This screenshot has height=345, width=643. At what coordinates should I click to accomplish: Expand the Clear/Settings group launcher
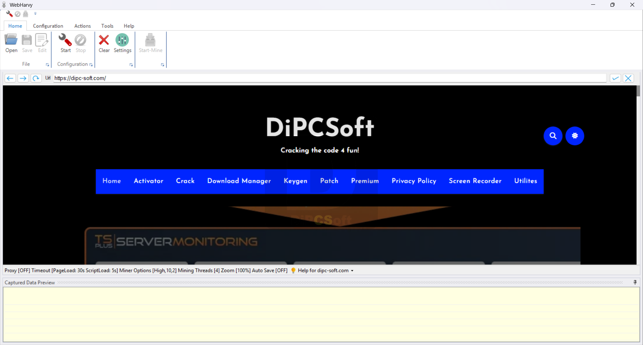pyautogui.click(x=131, y=65)
